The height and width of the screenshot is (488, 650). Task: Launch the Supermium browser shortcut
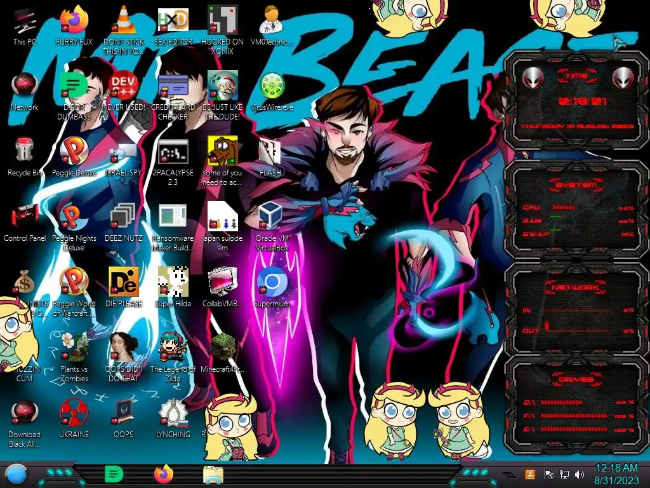click(x=272, y=288)
